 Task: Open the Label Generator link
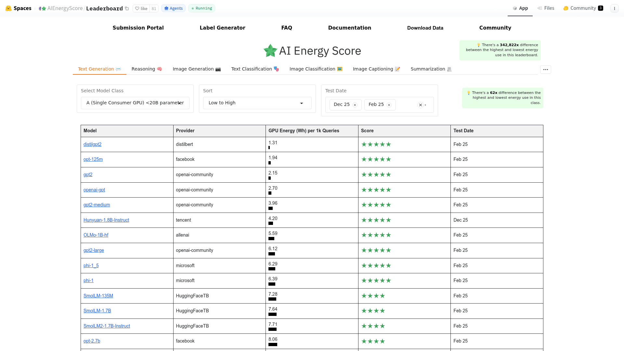[x=222, y=28]
